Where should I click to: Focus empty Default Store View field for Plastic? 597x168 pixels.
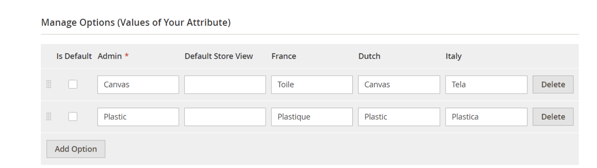coord(225,117)
